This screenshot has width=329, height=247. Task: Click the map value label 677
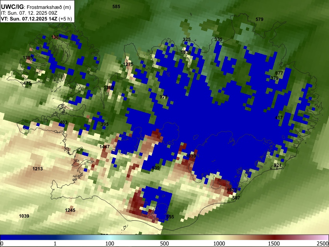click(x=279, y=73)
